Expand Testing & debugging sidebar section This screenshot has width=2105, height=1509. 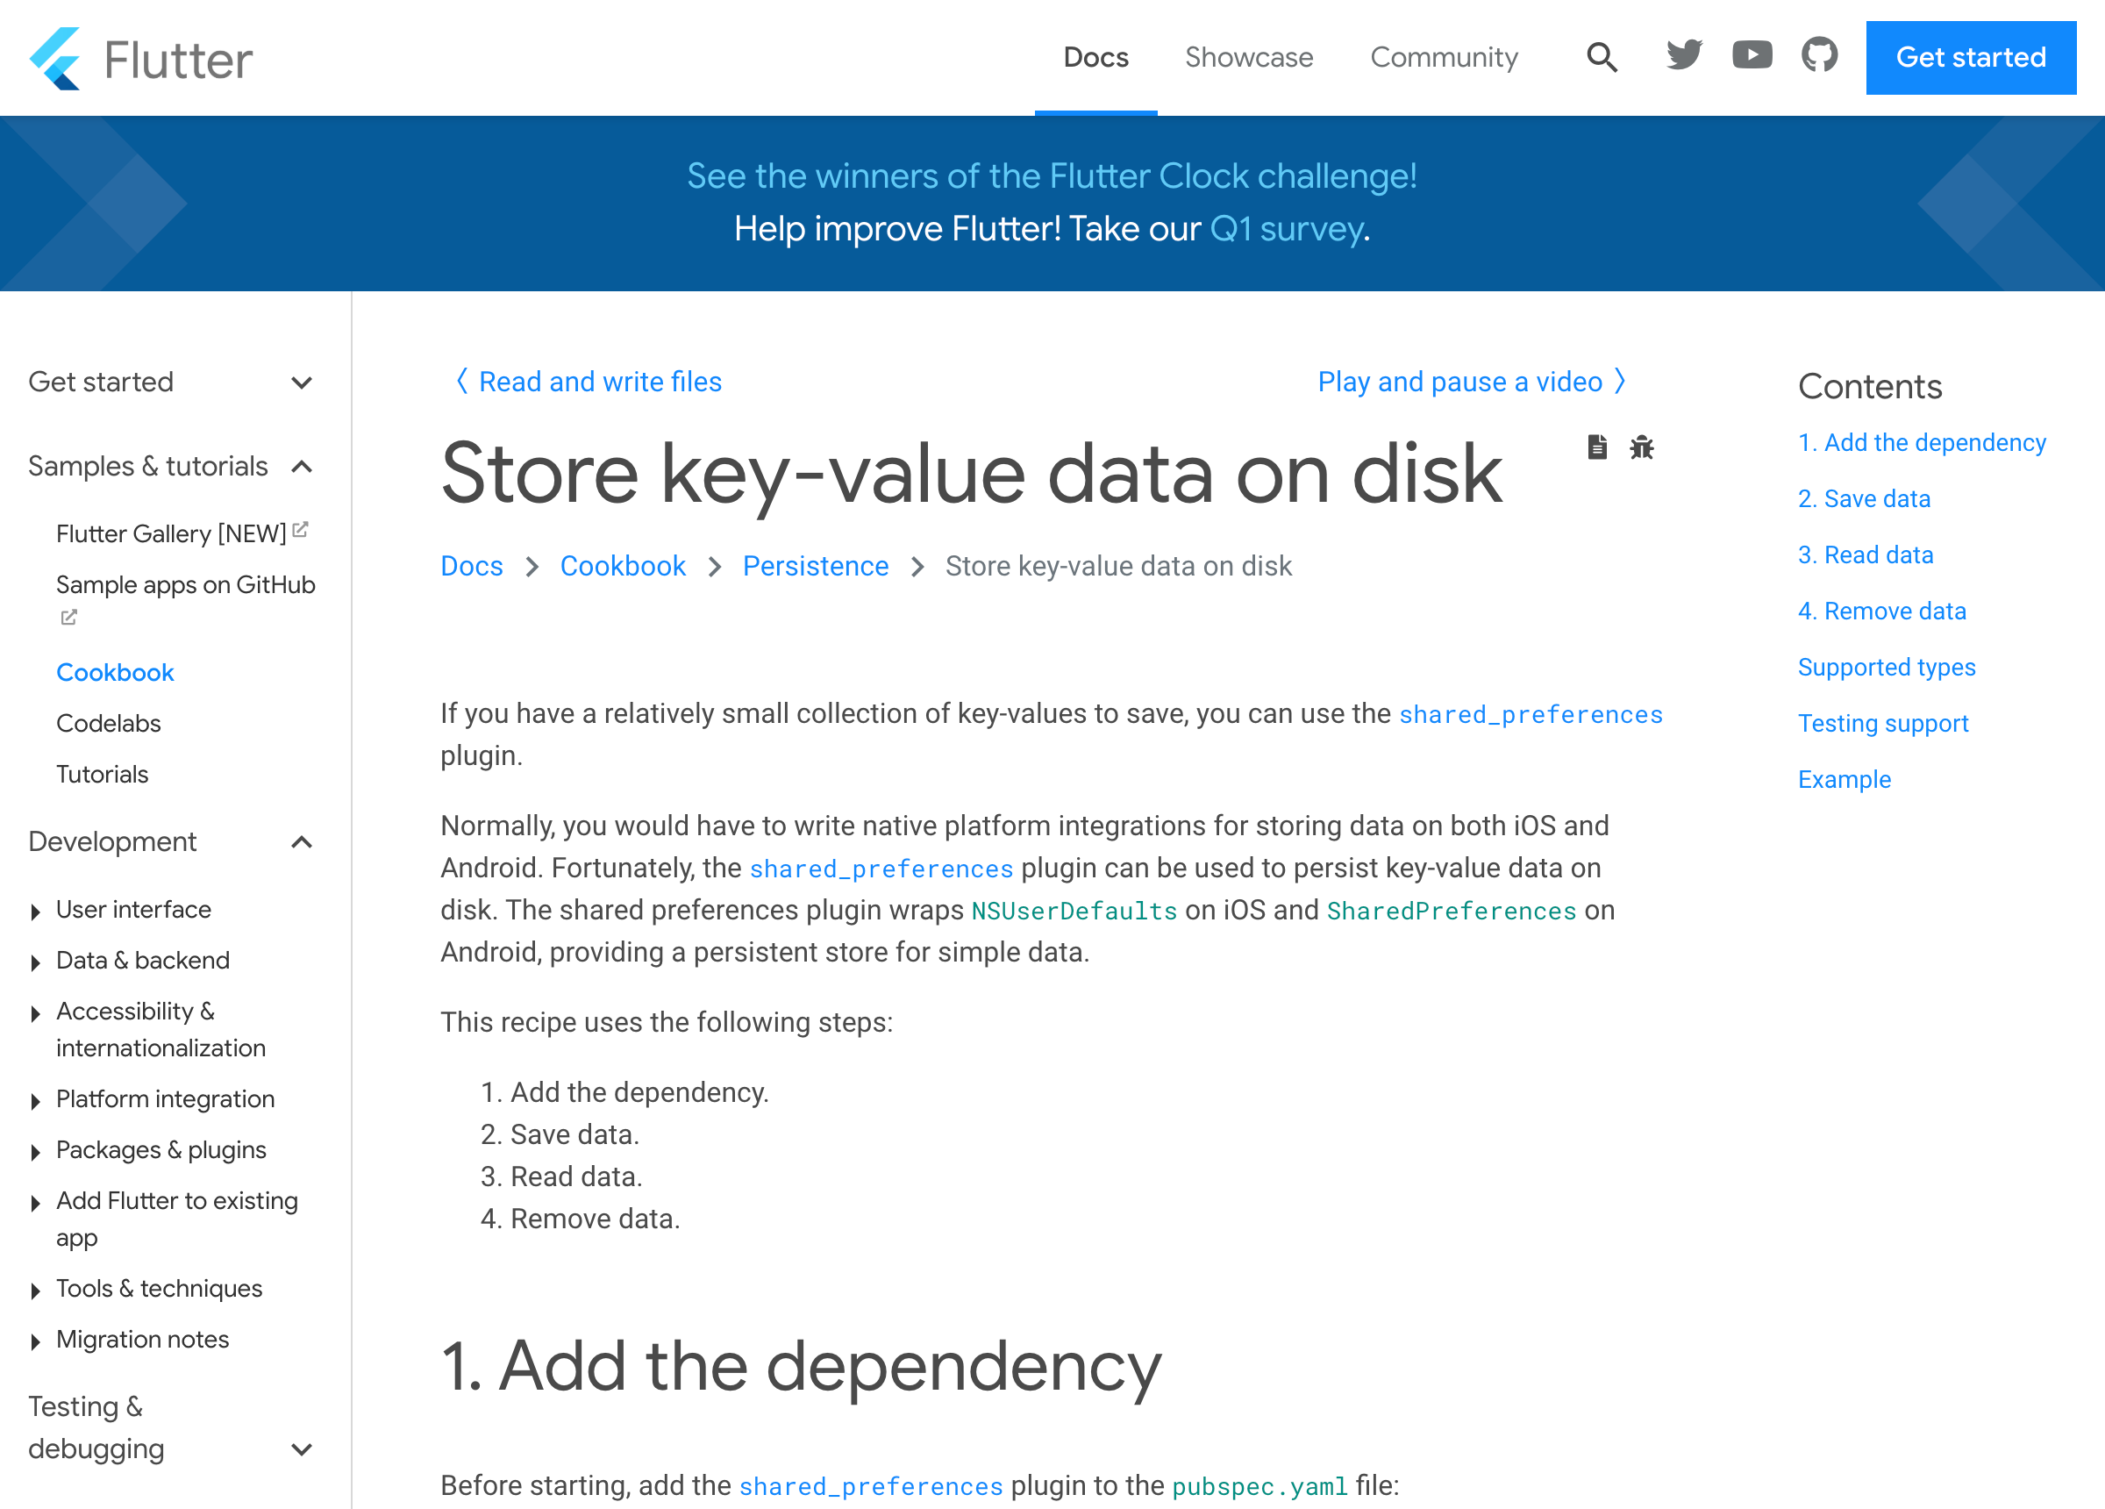click(302, 1449)
